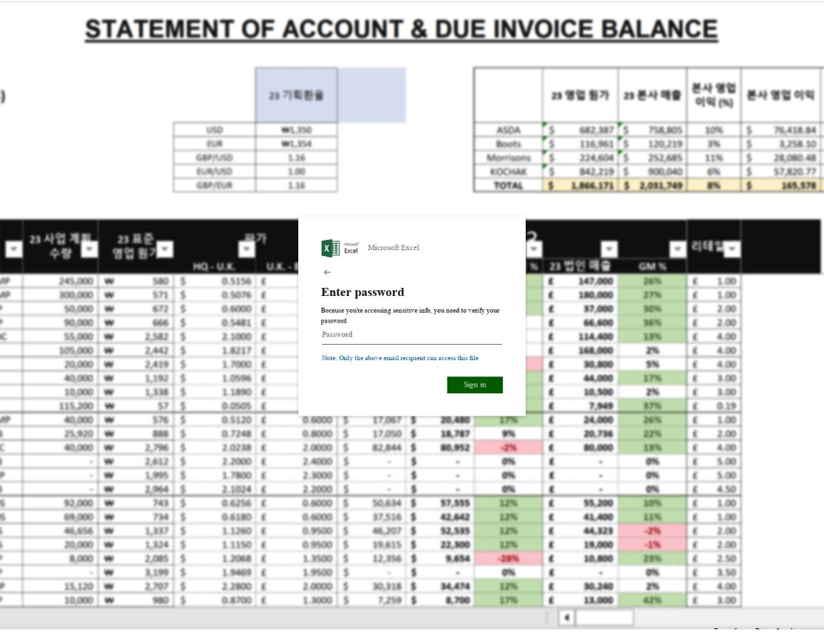Image resolution: width=824 pixels, height=634 pixels.
Task: Select the W1,354 exchange rate cell
Action: (296, 143)
